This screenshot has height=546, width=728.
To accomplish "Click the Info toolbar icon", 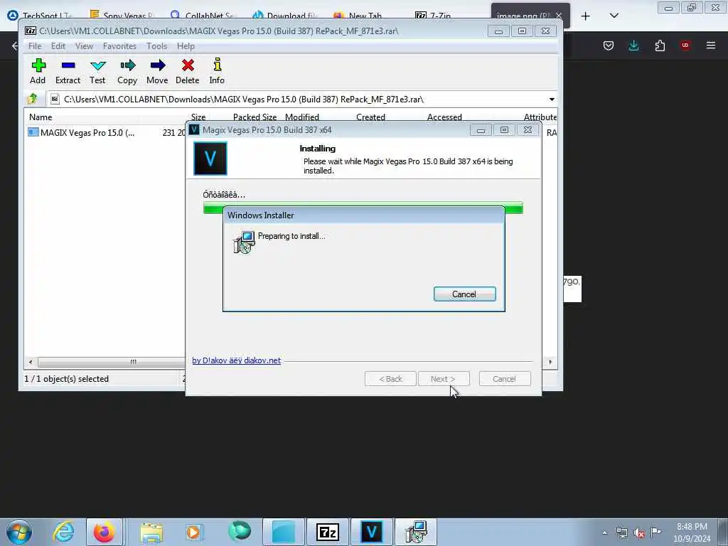I will [217, 71].
